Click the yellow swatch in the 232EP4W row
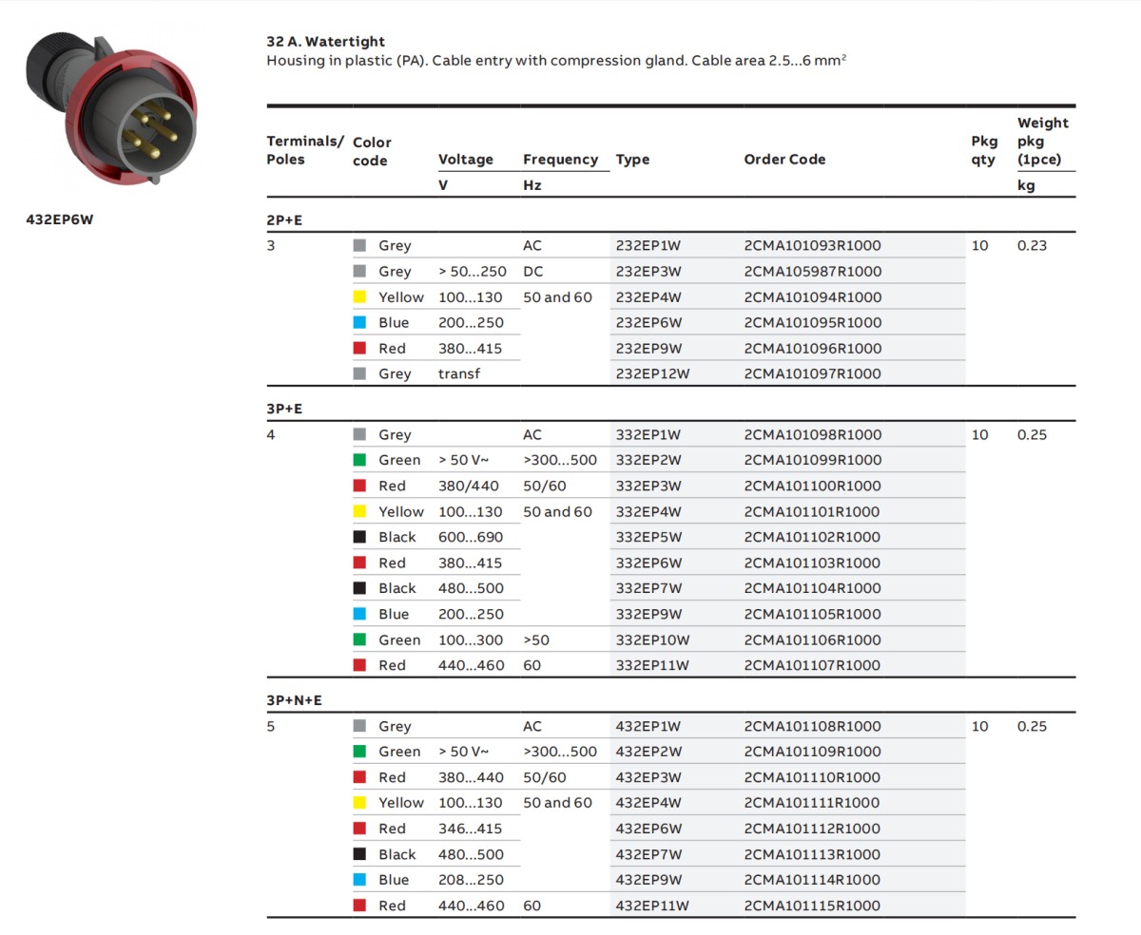The width and height of the screenshot is (1141, 935). coord(359,297)
